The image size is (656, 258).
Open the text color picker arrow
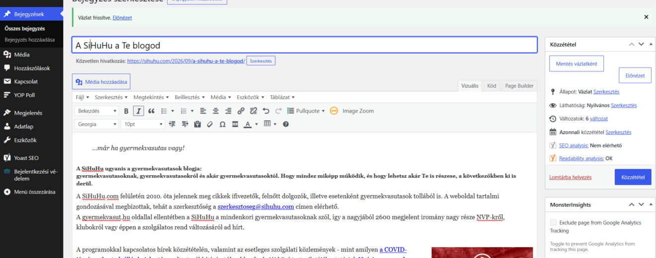click(x=256, y=124)
